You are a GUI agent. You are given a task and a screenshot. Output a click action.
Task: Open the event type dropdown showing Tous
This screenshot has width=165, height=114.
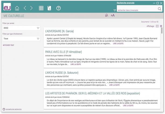[x=21, y=38]
